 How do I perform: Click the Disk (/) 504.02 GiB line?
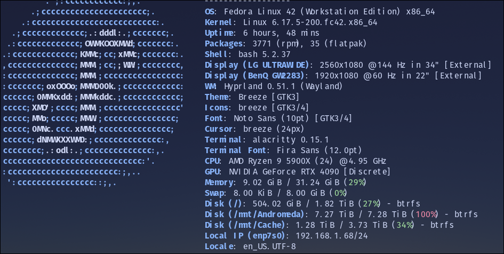coord(313,203)
